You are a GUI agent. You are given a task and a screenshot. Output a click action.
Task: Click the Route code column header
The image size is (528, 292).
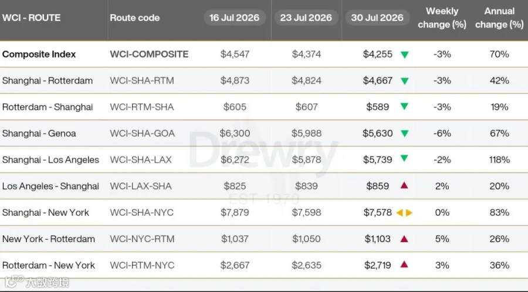(x=135, y=18)
